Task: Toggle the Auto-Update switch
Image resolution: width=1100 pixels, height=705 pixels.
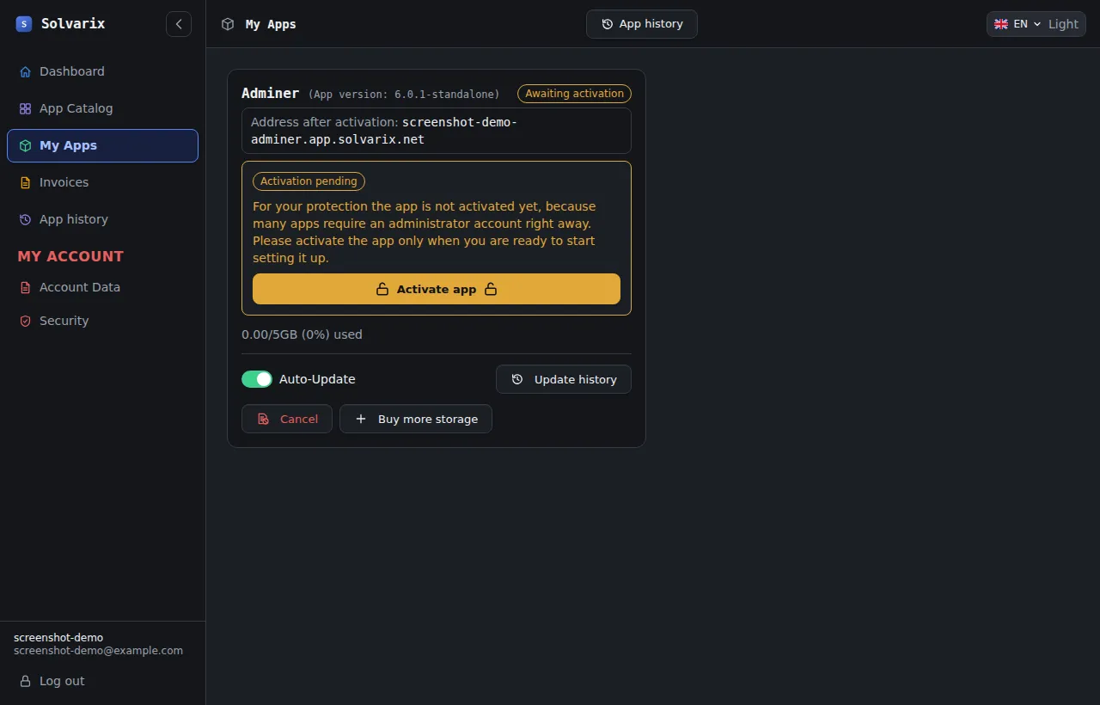Action: (x=257, y=379)
